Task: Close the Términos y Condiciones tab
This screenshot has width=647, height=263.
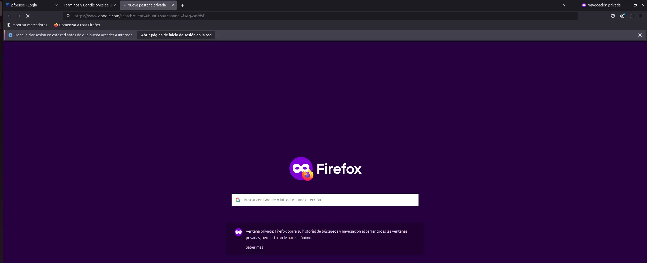Action: tap(115, 5)
